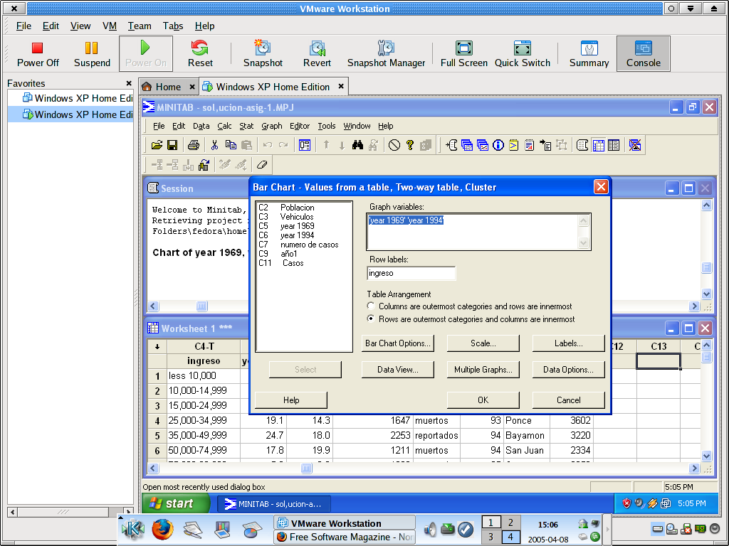
Task: Switch to the Console view
Action: (644, 54)
